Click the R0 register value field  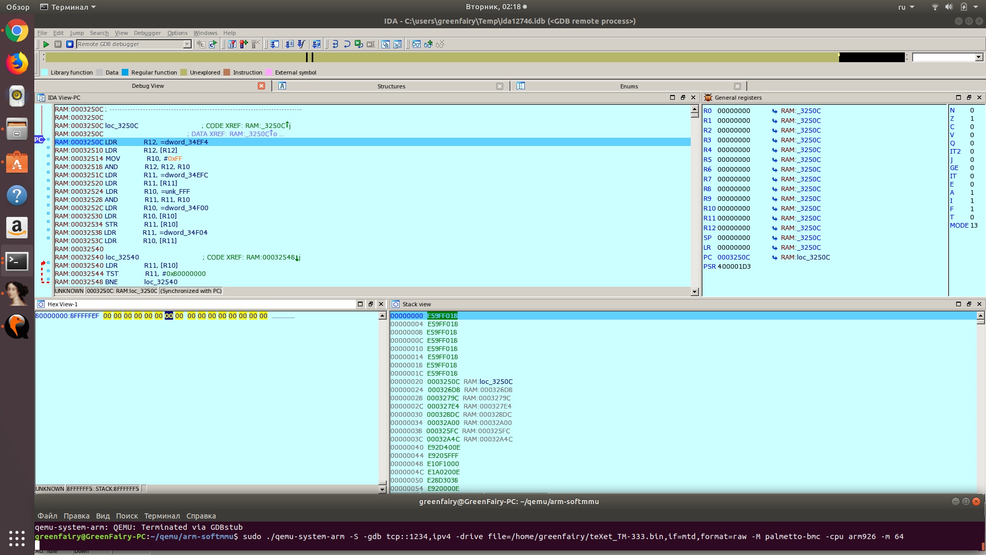click(x=733, y=111)
